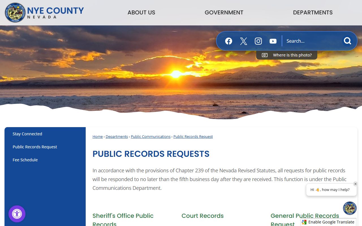This screenshot has height=226, width=362.
Task: Open the county seal chatbot icon
Action: pos(350,208)
